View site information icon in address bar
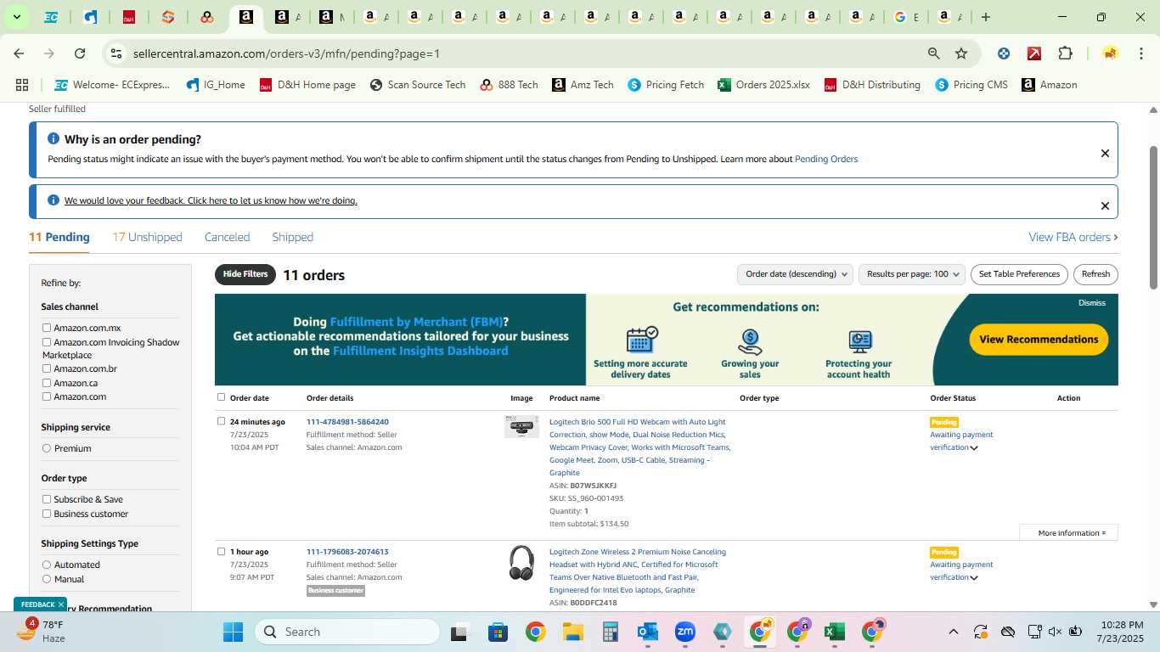1160x652 pixels. [x=116, y=53]
